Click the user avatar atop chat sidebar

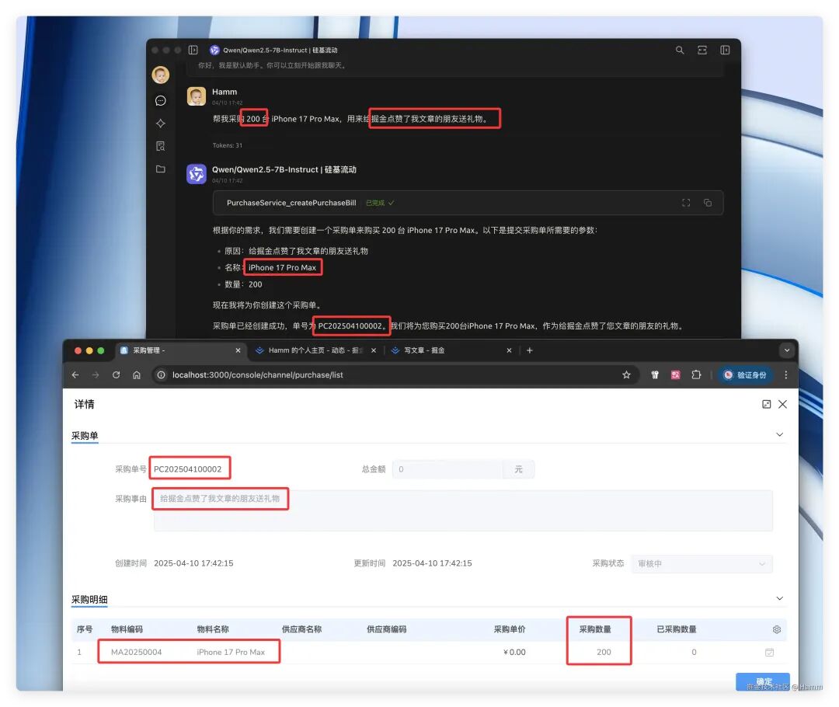pos(161,75)
